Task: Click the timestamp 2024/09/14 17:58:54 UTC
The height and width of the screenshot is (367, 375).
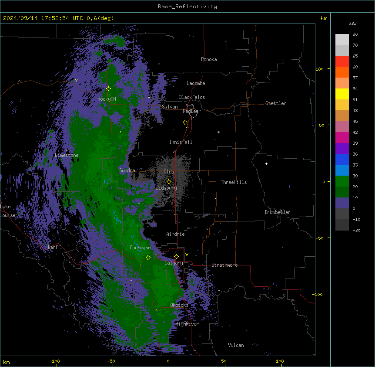Action: pyautogui.click(x=43, y=18)
